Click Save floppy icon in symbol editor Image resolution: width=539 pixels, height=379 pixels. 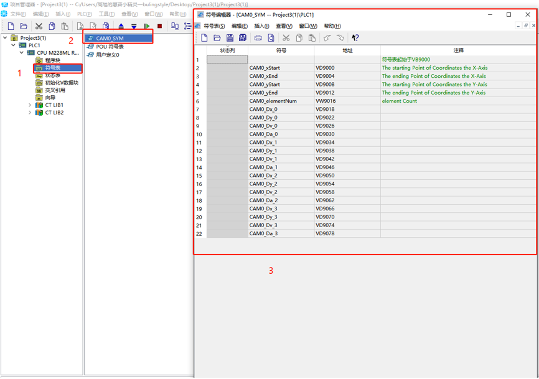pos(230,38)
